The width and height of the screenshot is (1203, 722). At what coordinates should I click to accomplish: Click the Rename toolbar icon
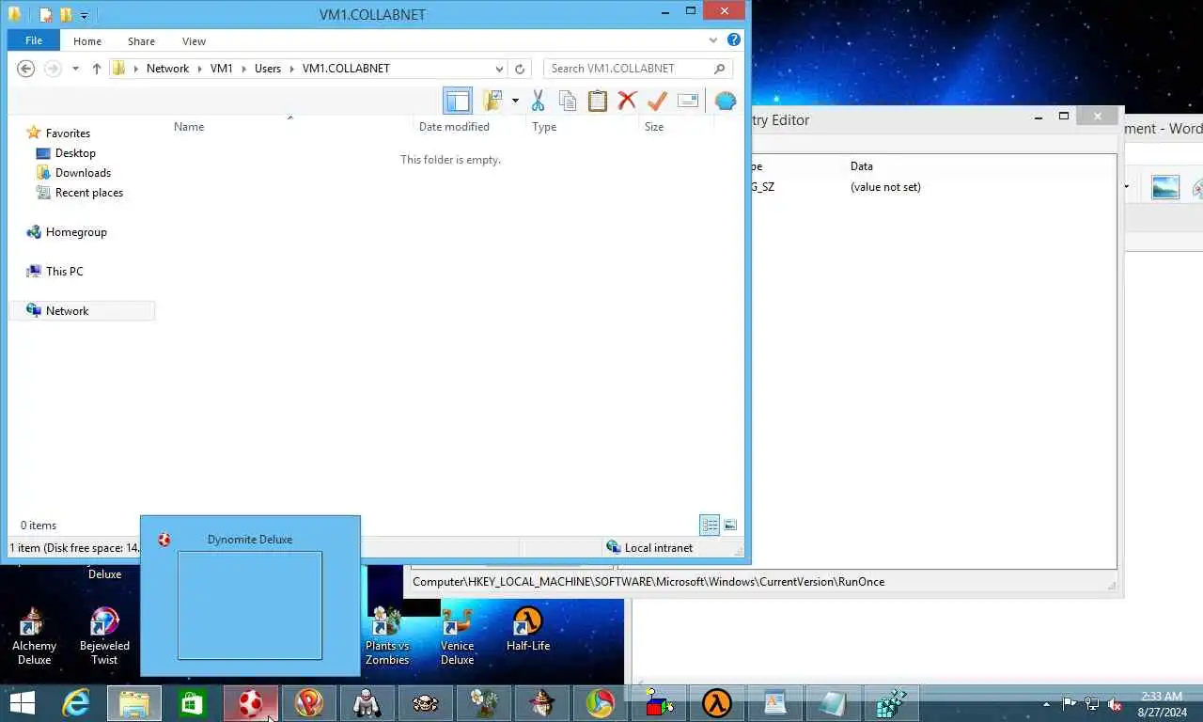point(688,101)
